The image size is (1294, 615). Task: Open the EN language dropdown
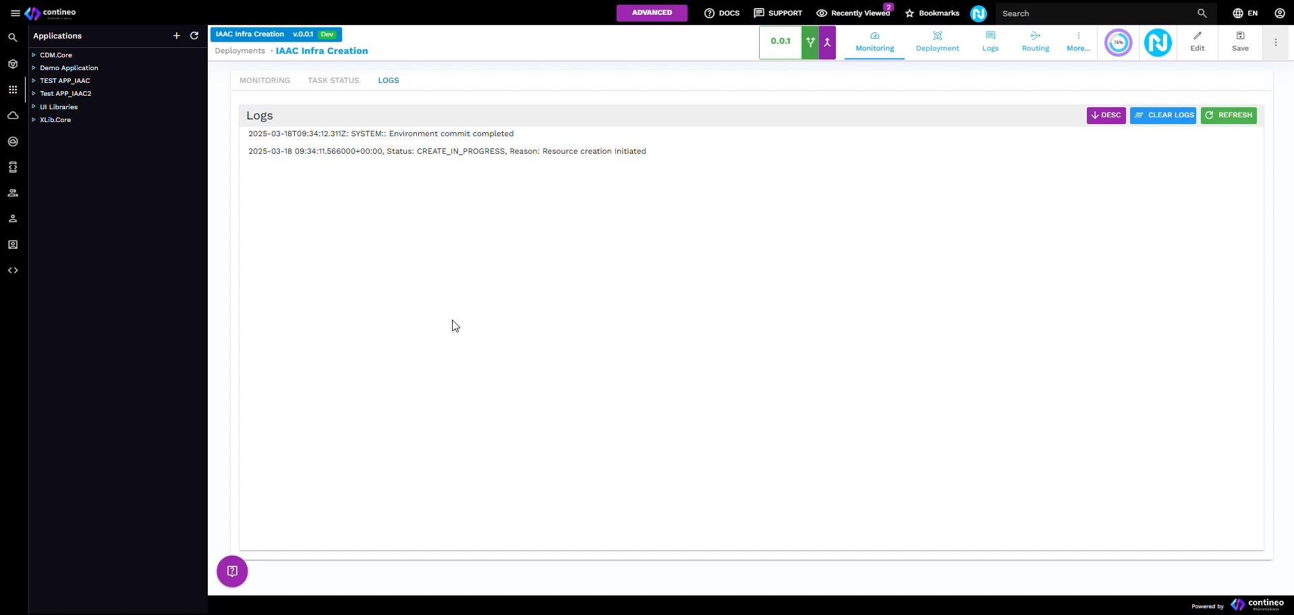(x=1245, y=13)
